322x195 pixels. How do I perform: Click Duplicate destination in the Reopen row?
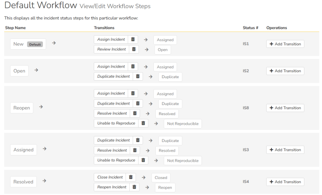(x=170, y=104)
